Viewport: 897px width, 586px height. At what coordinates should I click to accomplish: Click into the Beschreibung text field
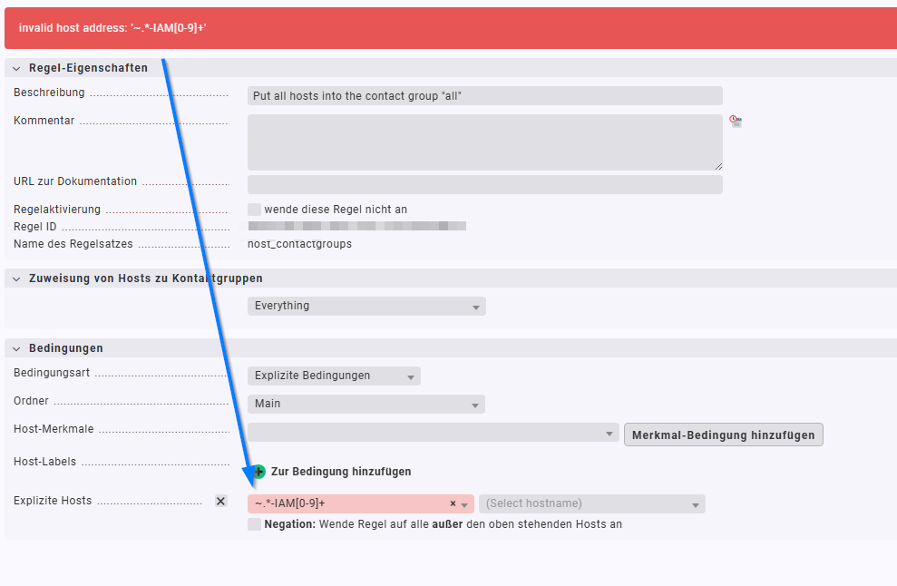click(x=484, y=96)
